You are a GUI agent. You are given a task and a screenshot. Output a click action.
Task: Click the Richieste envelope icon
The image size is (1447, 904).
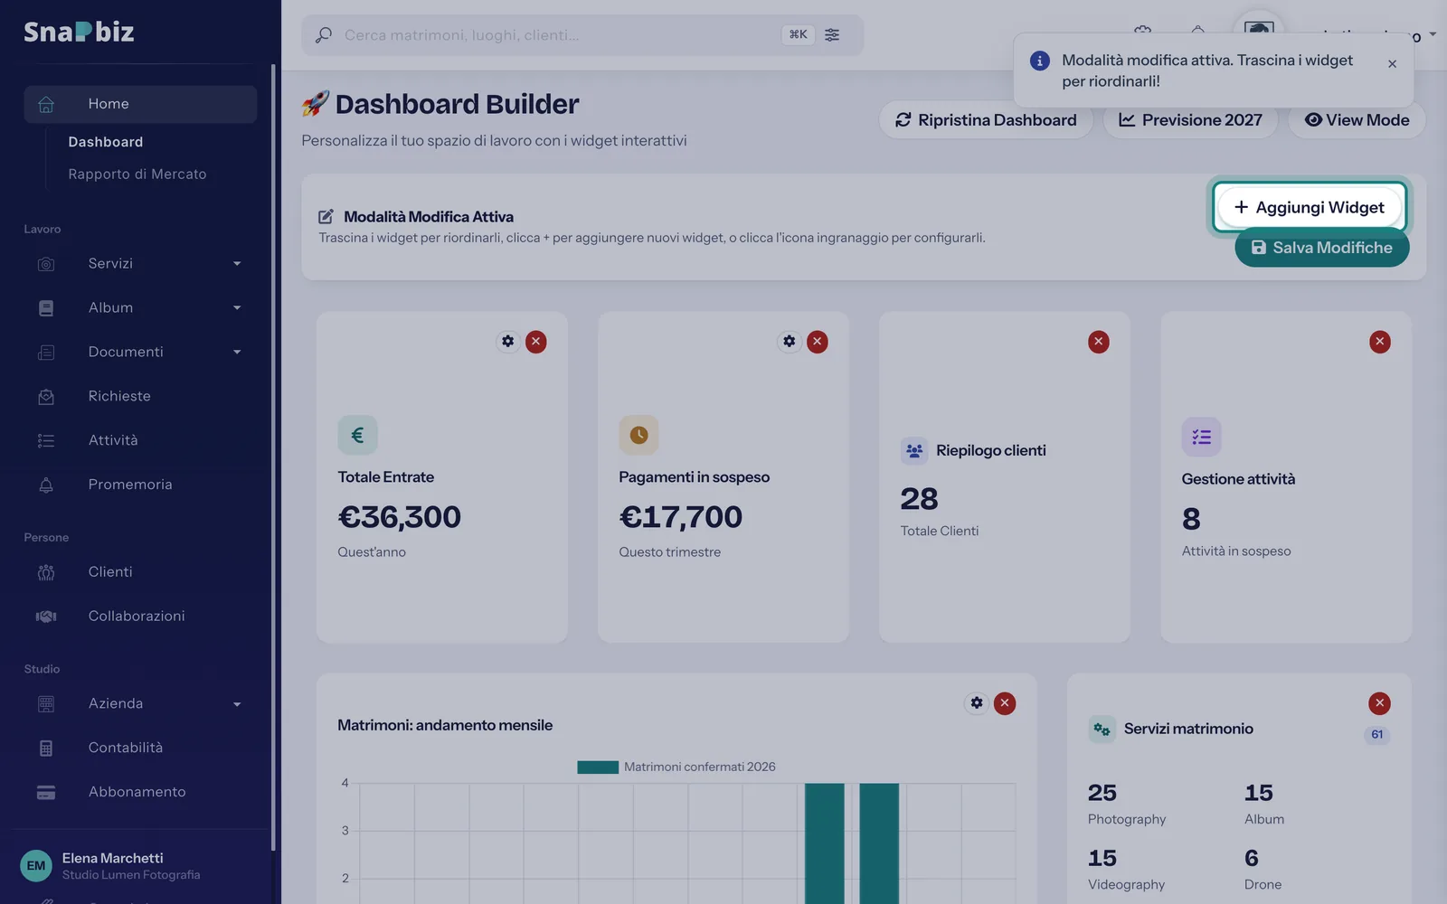(x=46, y=397)
